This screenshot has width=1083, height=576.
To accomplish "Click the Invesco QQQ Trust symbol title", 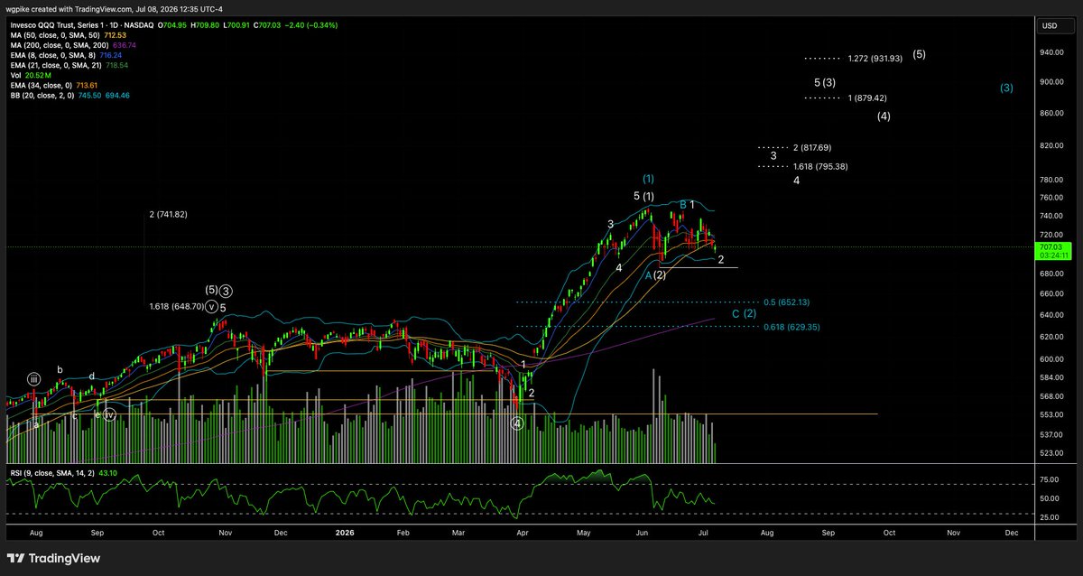I will 80,26.
